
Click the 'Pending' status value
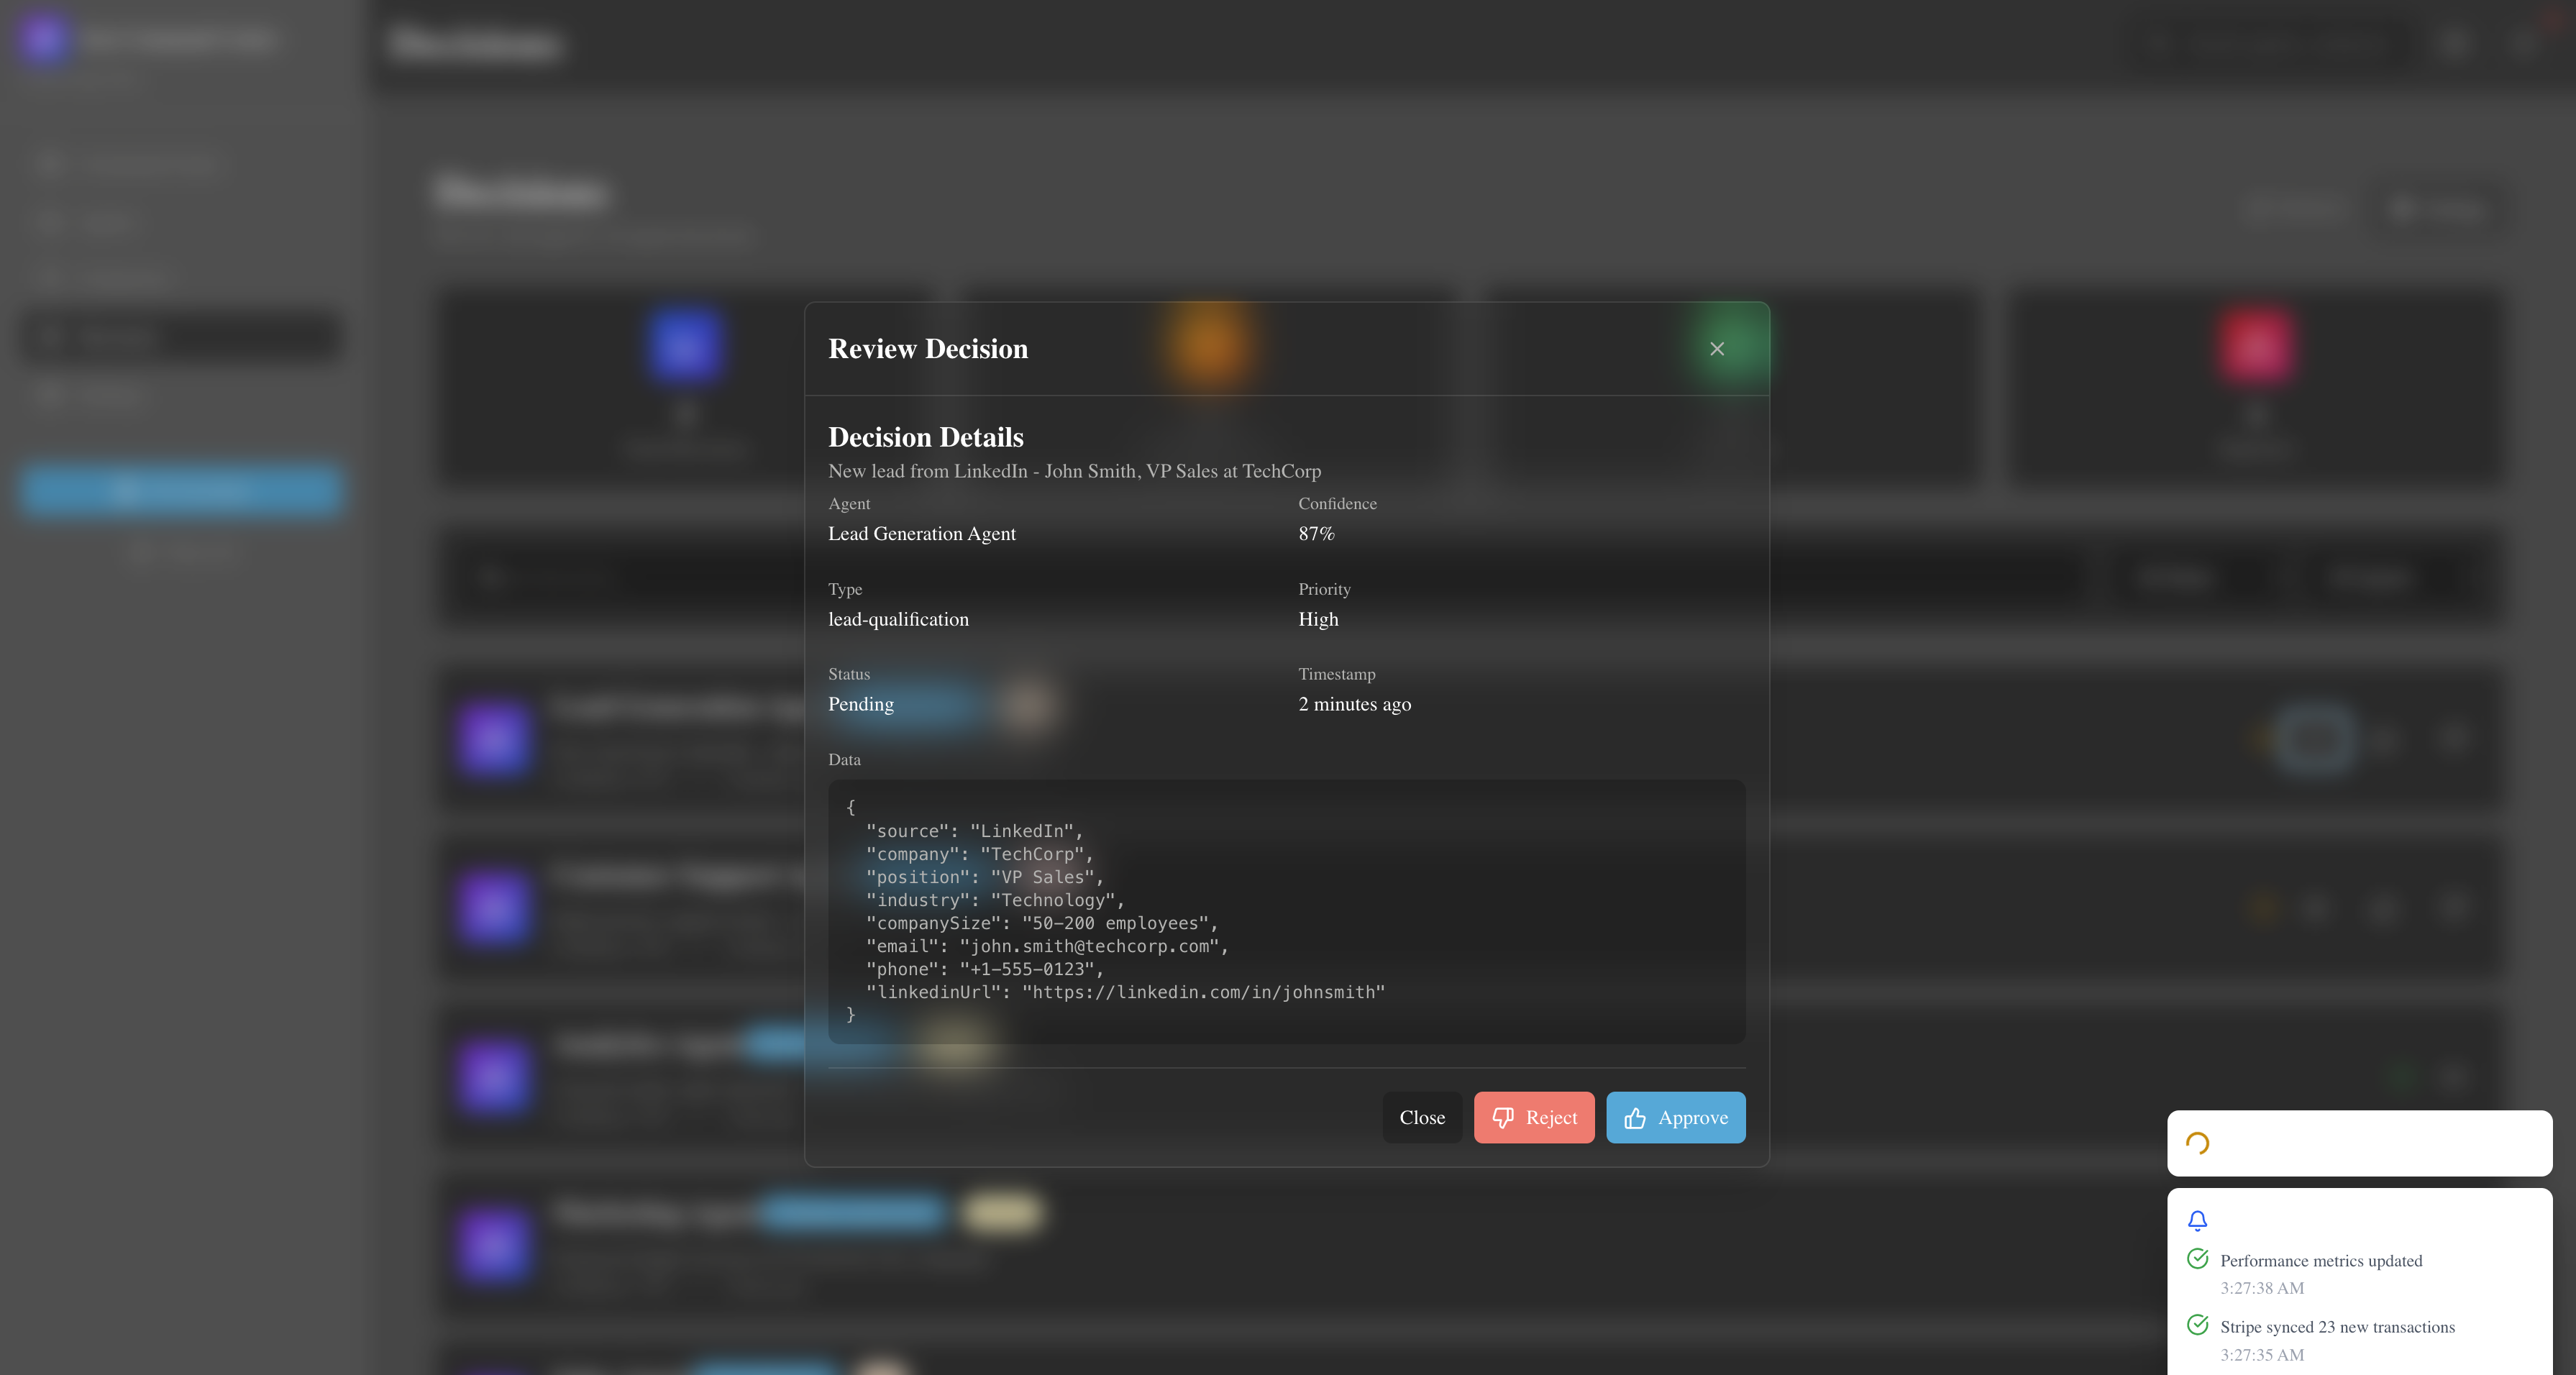coord(860,704)
